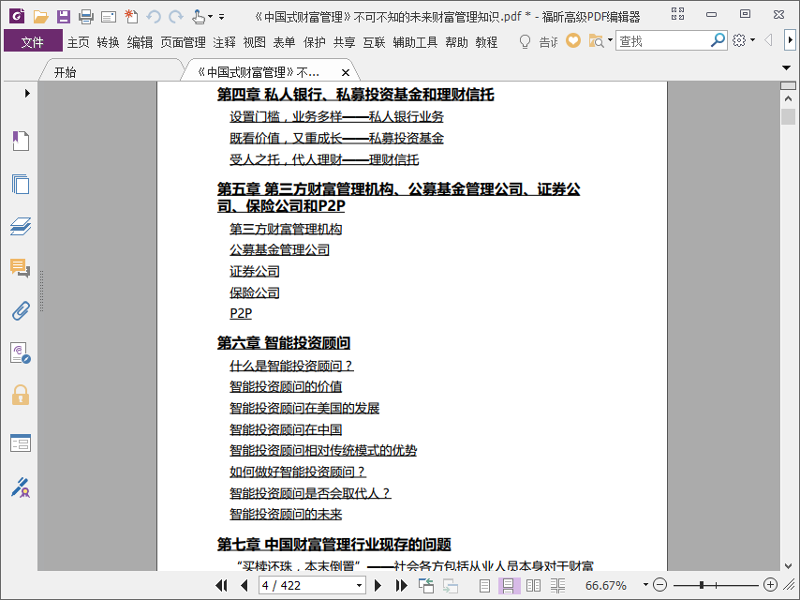800x600 pixels.
Task: Go to the last page
Action: 401,585
